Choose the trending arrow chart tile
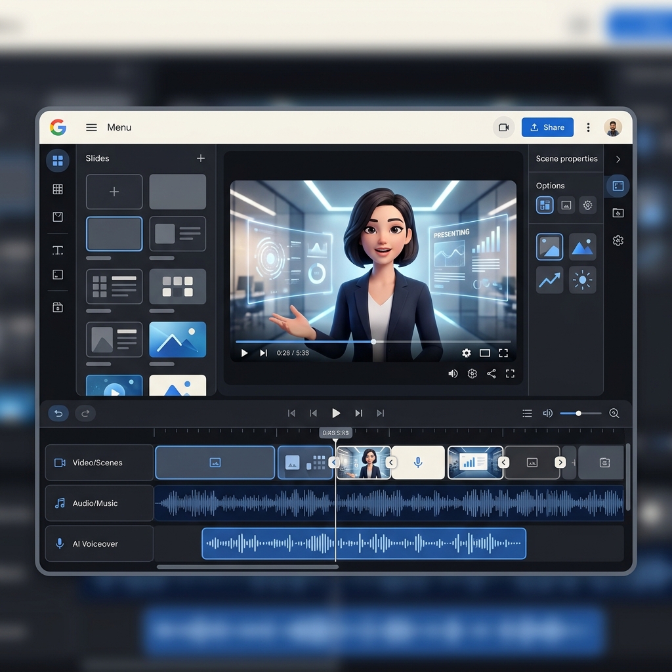Screen dimensions: 672x672 click(549, 280)
